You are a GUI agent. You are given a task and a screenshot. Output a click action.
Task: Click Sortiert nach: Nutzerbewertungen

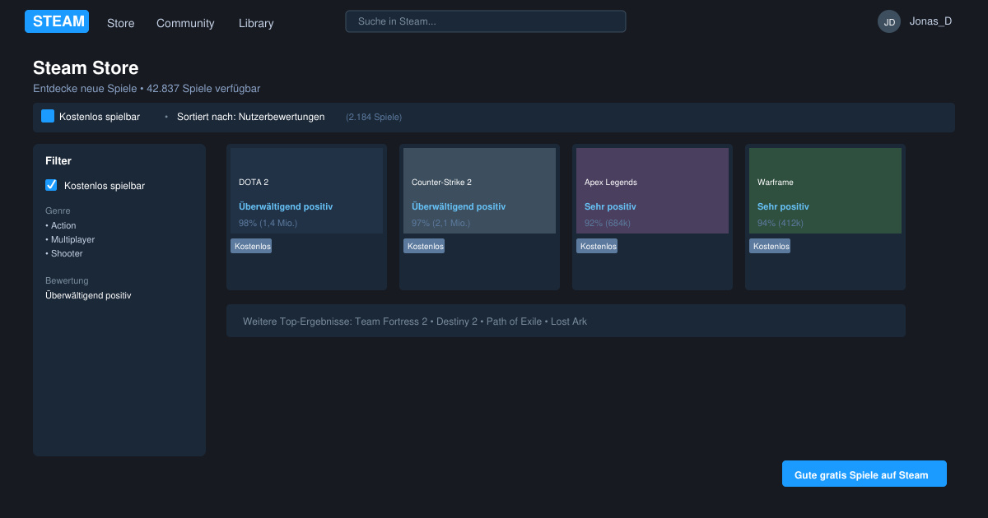pyautogui.click(x=250, y=117)
